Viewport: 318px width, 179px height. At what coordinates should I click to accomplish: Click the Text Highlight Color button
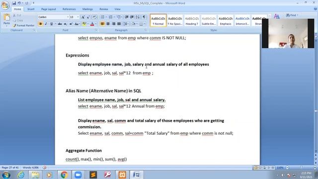point(84,24)
